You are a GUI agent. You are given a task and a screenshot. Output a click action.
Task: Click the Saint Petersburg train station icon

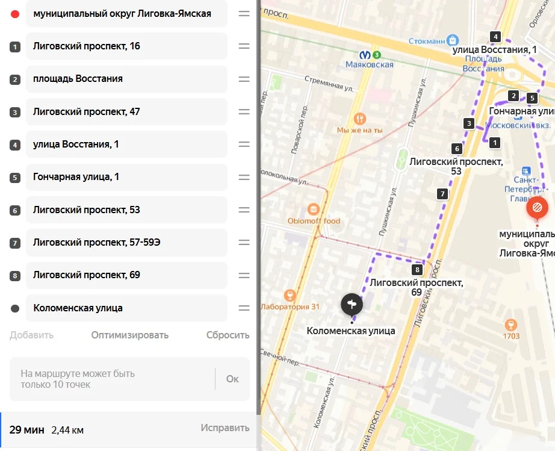(526, 171)
